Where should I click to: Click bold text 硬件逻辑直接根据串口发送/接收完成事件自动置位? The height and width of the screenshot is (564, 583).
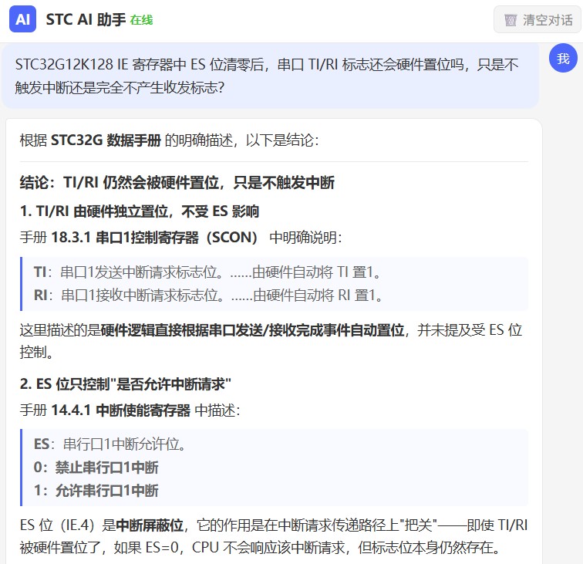point(252,330)
